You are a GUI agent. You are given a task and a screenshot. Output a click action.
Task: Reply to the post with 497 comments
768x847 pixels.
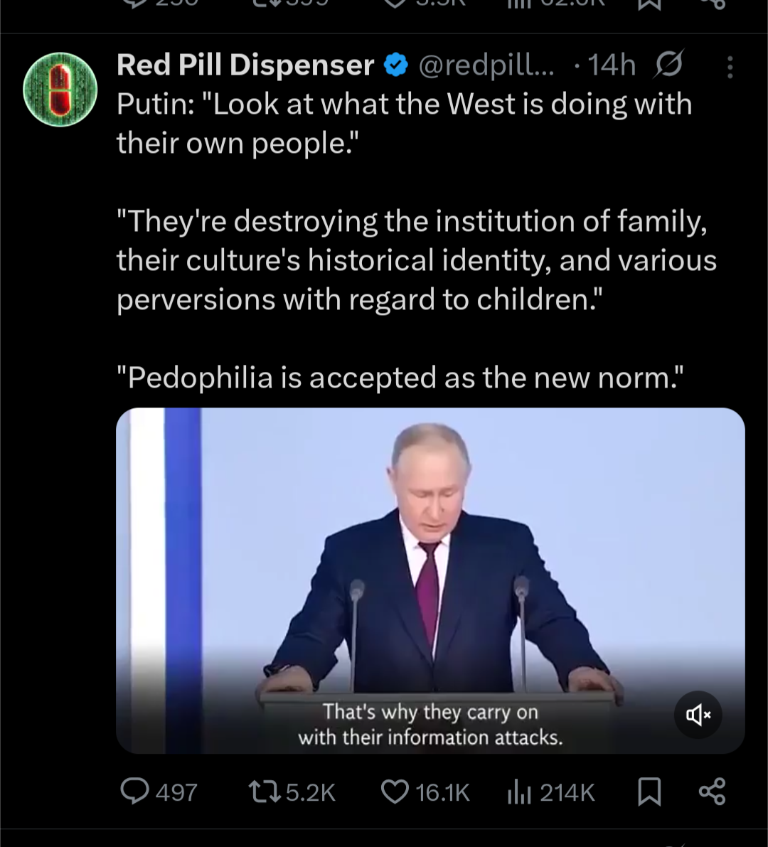click(159, 792)
